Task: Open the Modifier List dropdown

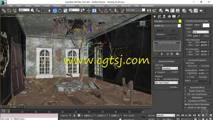Action: click(x=167, y=26)
